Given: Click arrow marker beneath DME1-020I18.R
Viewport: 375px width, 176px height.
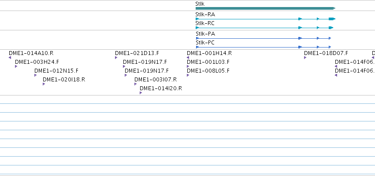Looking at the screenshot, I should (44, 84).
